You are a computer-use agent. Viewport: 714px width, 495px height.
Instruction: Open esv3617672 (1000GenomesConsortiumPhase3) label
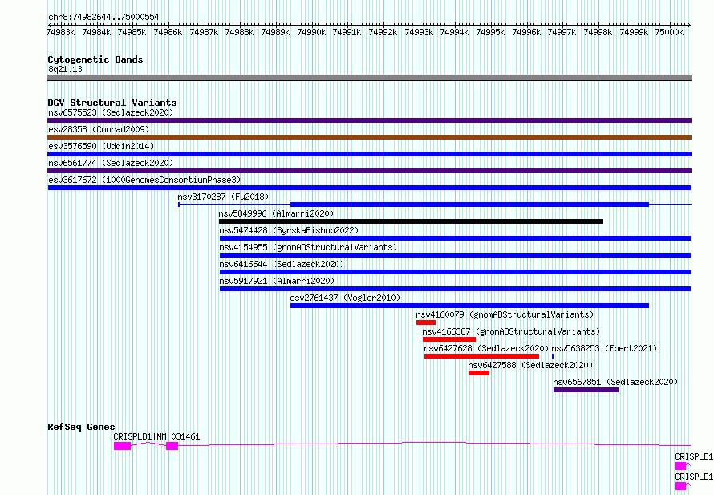coord(144,180)
